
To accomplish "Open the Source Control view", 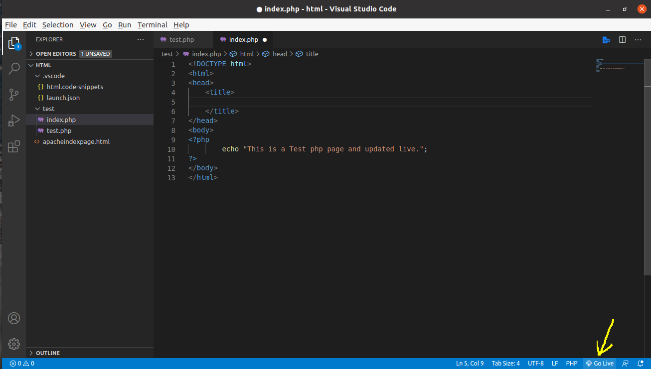I will 14,95.
